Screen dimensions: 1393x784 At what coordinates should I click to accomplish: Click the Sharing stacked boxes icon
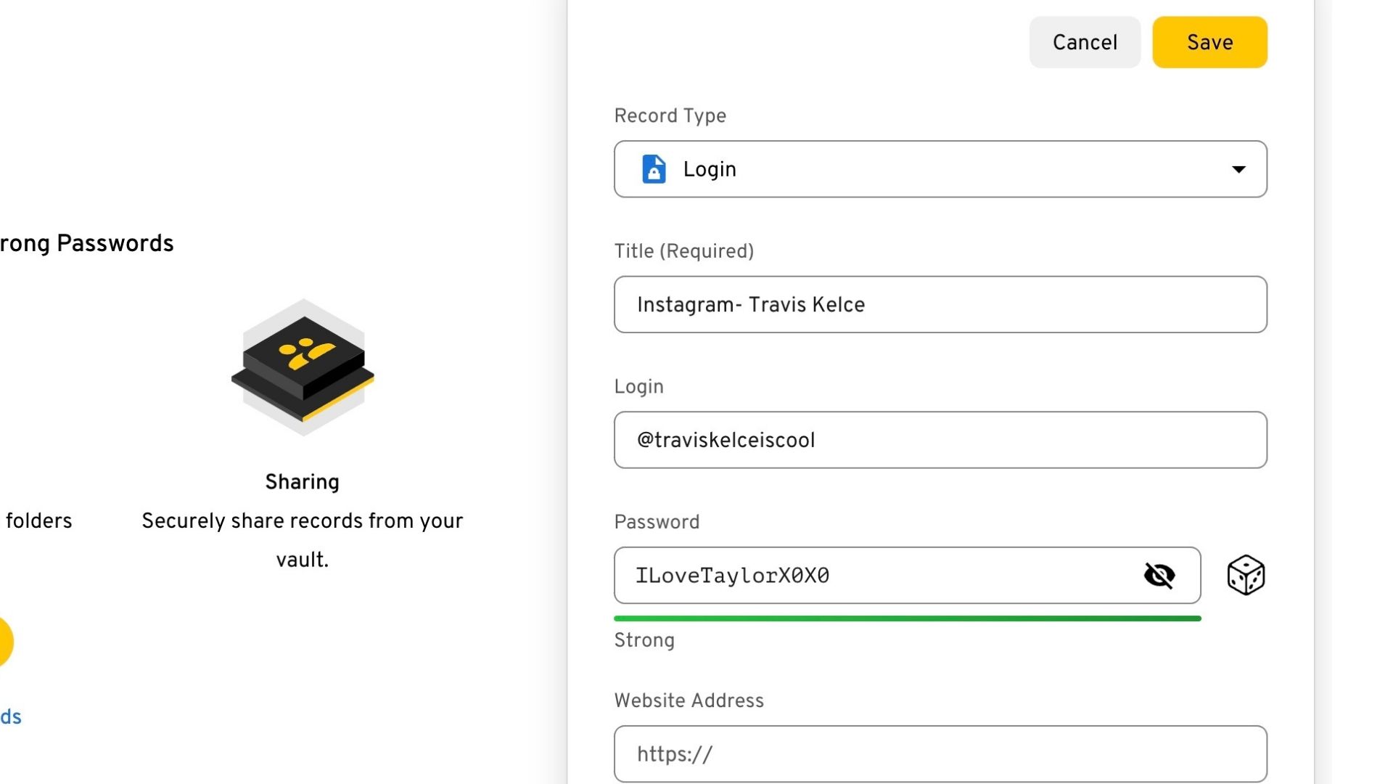pos(303,368)
